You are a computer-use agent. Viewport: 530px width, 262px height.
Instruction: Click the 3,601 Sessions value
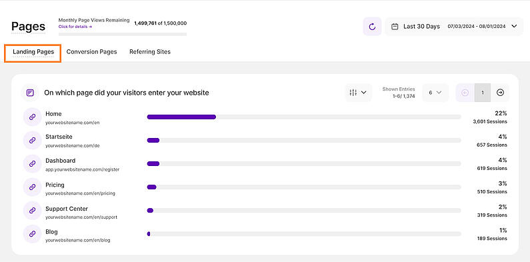[x=490, y=121]
